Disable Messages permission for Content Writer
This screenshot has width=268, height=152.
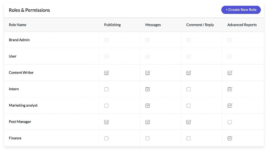pos(147,73)
